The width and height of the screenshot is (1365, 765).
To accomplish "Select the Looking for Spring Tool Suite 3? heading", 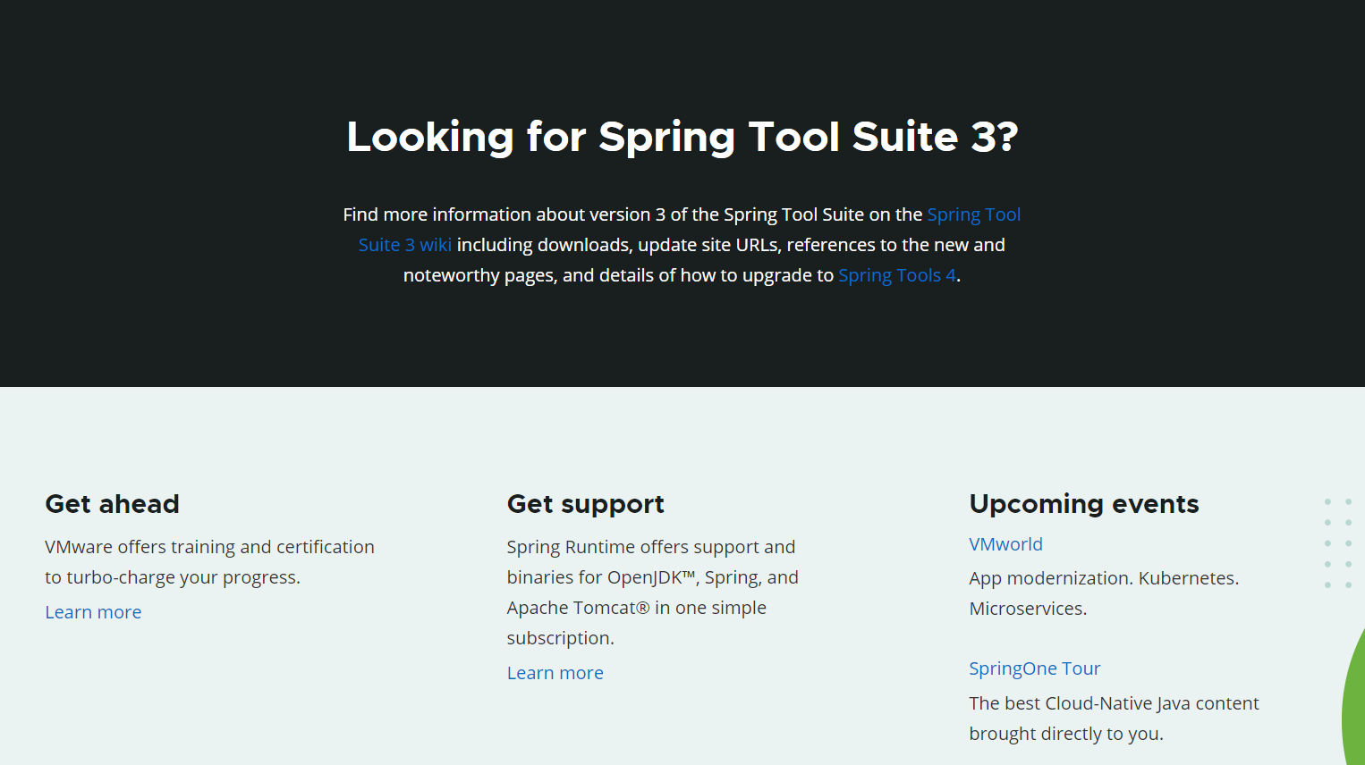I will 682,137.
